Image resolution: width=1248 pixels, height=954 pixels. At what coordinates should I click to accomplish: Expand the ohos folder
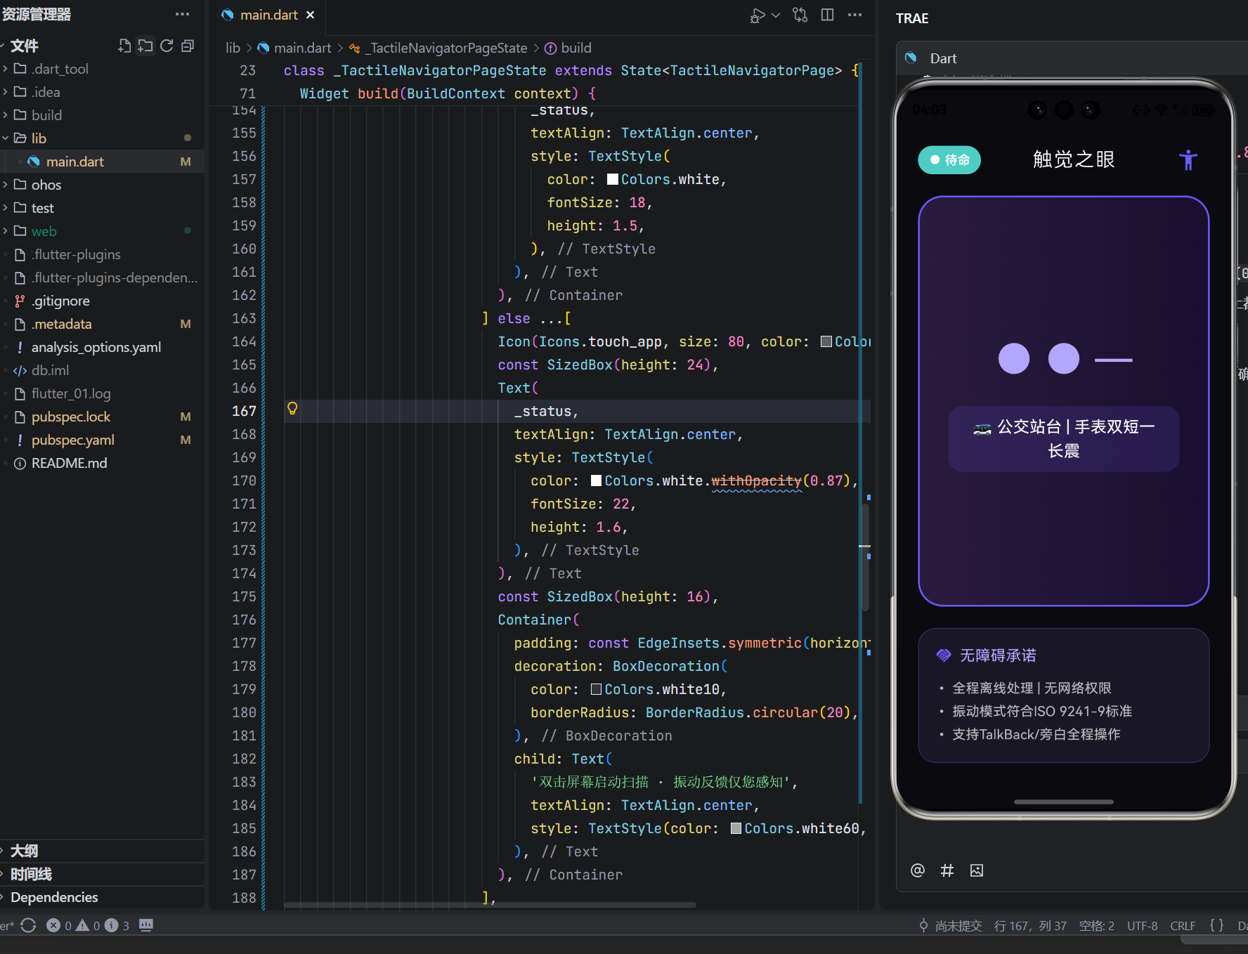click(x=102, y=185)
